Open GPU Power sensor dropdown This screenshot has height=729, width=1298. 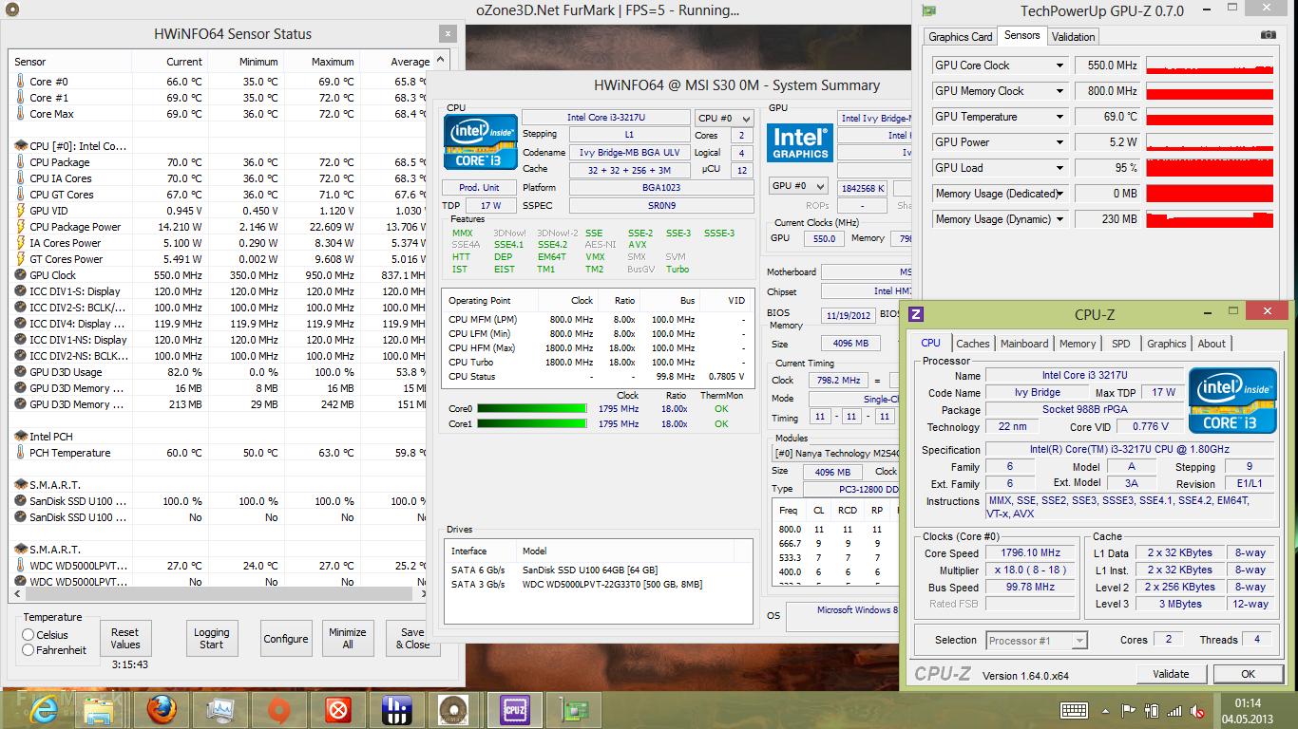[1060, 142]
